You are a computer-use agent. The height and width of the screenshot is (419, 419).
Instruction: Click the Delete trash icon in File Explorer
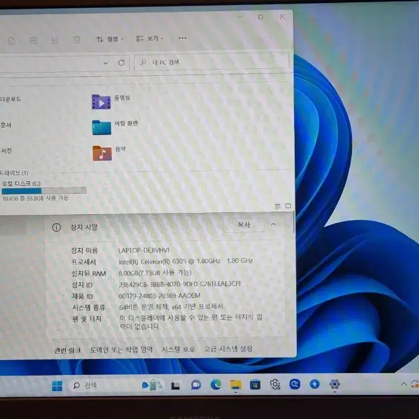[77, 40]
